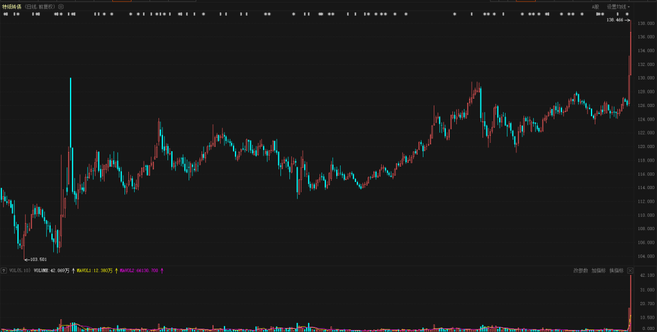Click the rightmost event marker in the top row
The image size is (657, 332).
[627, 14]
